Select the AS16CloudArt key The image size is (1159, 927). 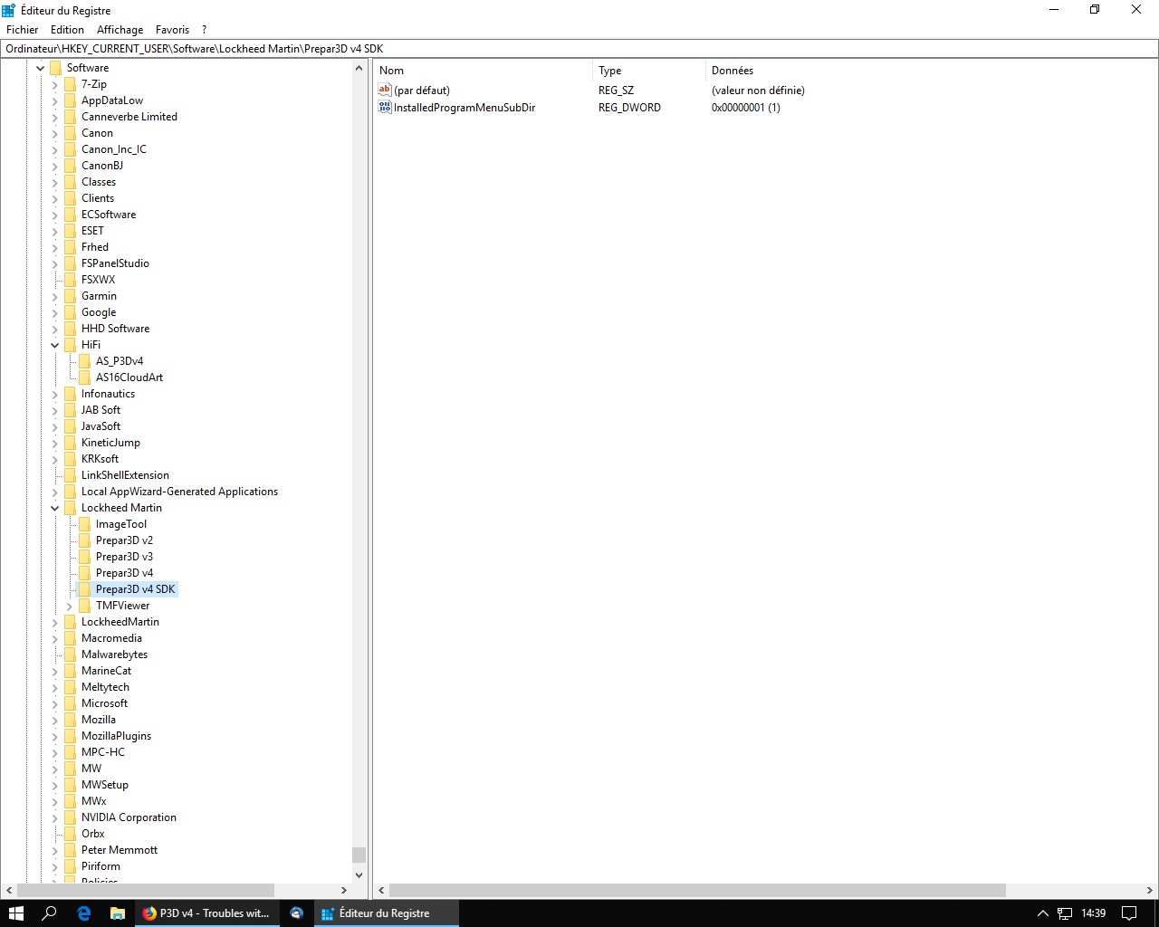129,377
